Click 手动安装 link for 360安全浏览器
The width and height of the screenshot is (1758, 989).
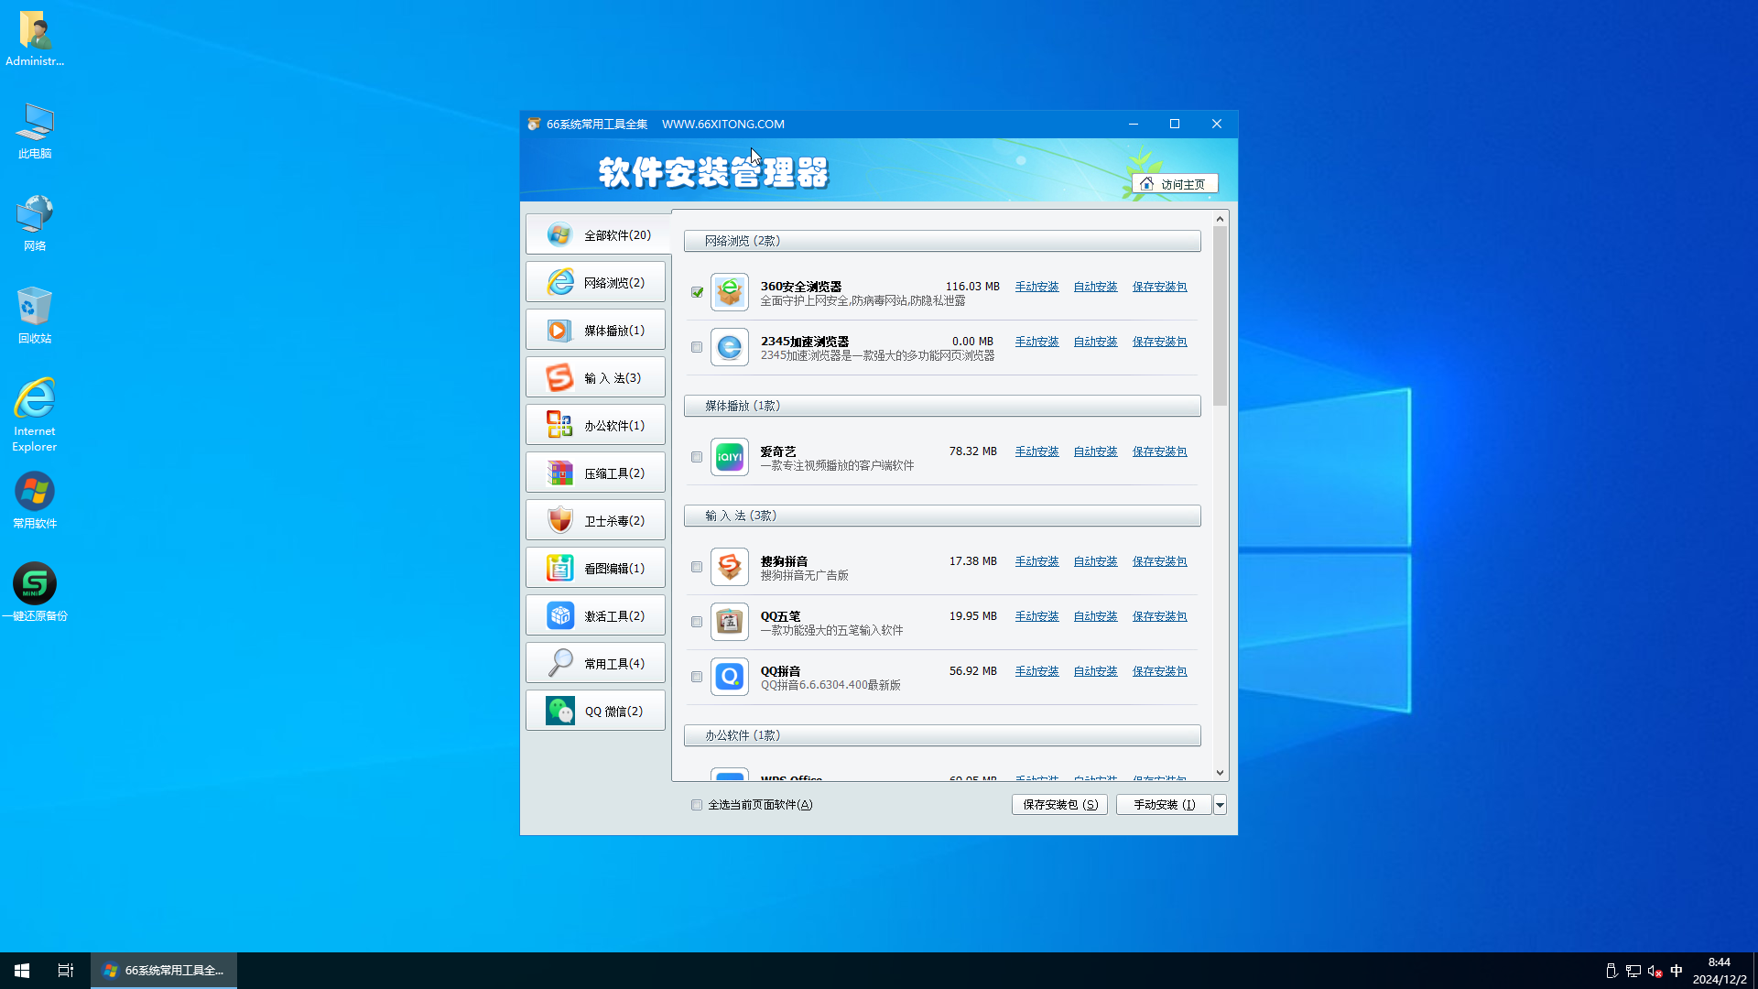(x=1036, y=287)
